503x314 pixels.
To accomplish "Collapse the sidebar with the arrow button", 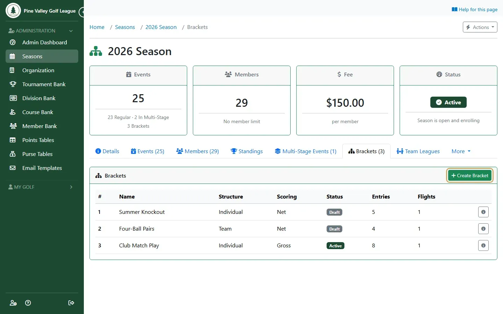I will (82, 12).
